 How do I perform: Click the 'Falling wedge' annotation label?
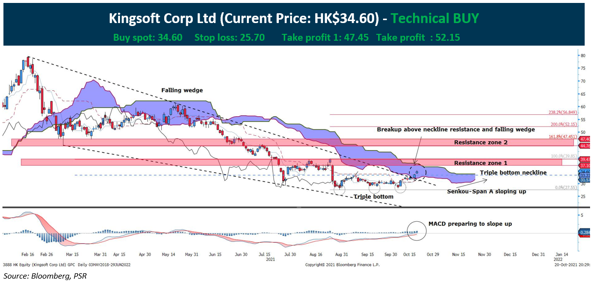[x=182, y=90]
